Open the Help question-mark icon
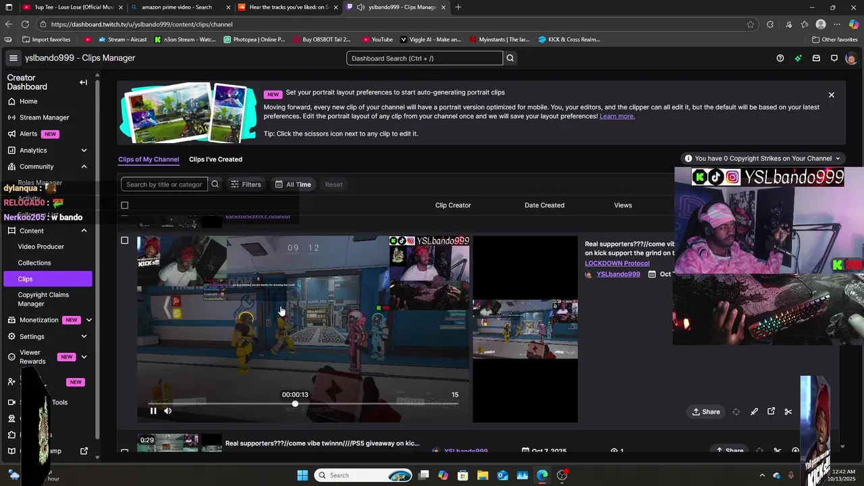The image size is (864, 486). pos(780,58)
